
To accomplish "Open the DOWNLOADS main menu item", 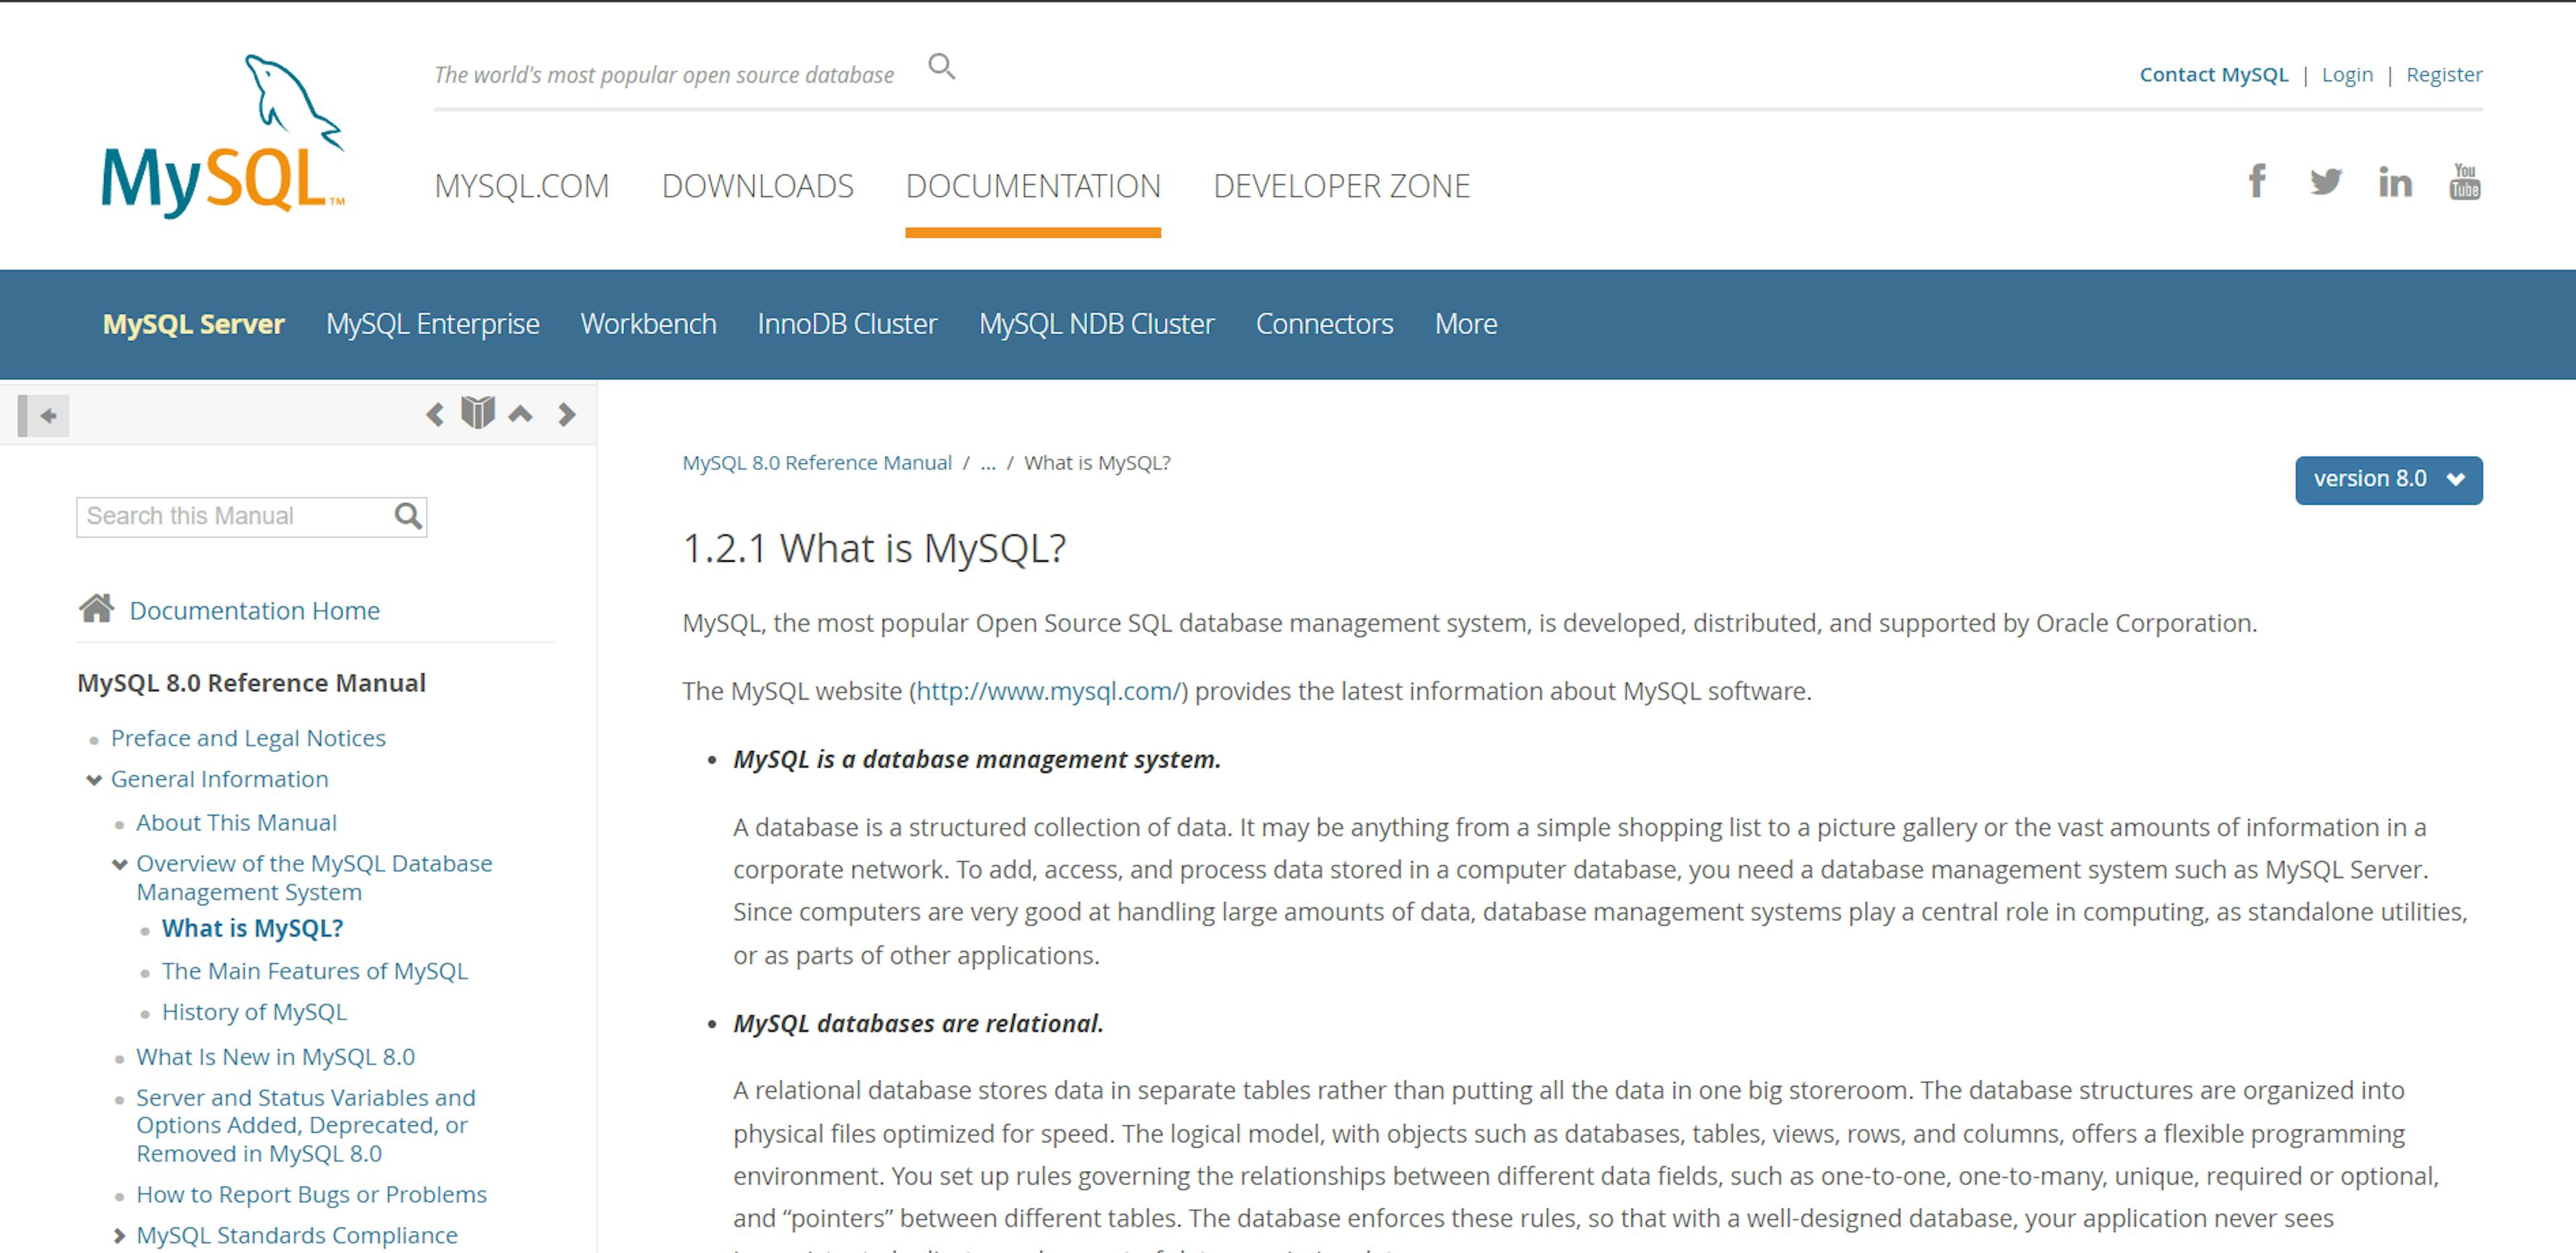I will [x=757, y=186].
